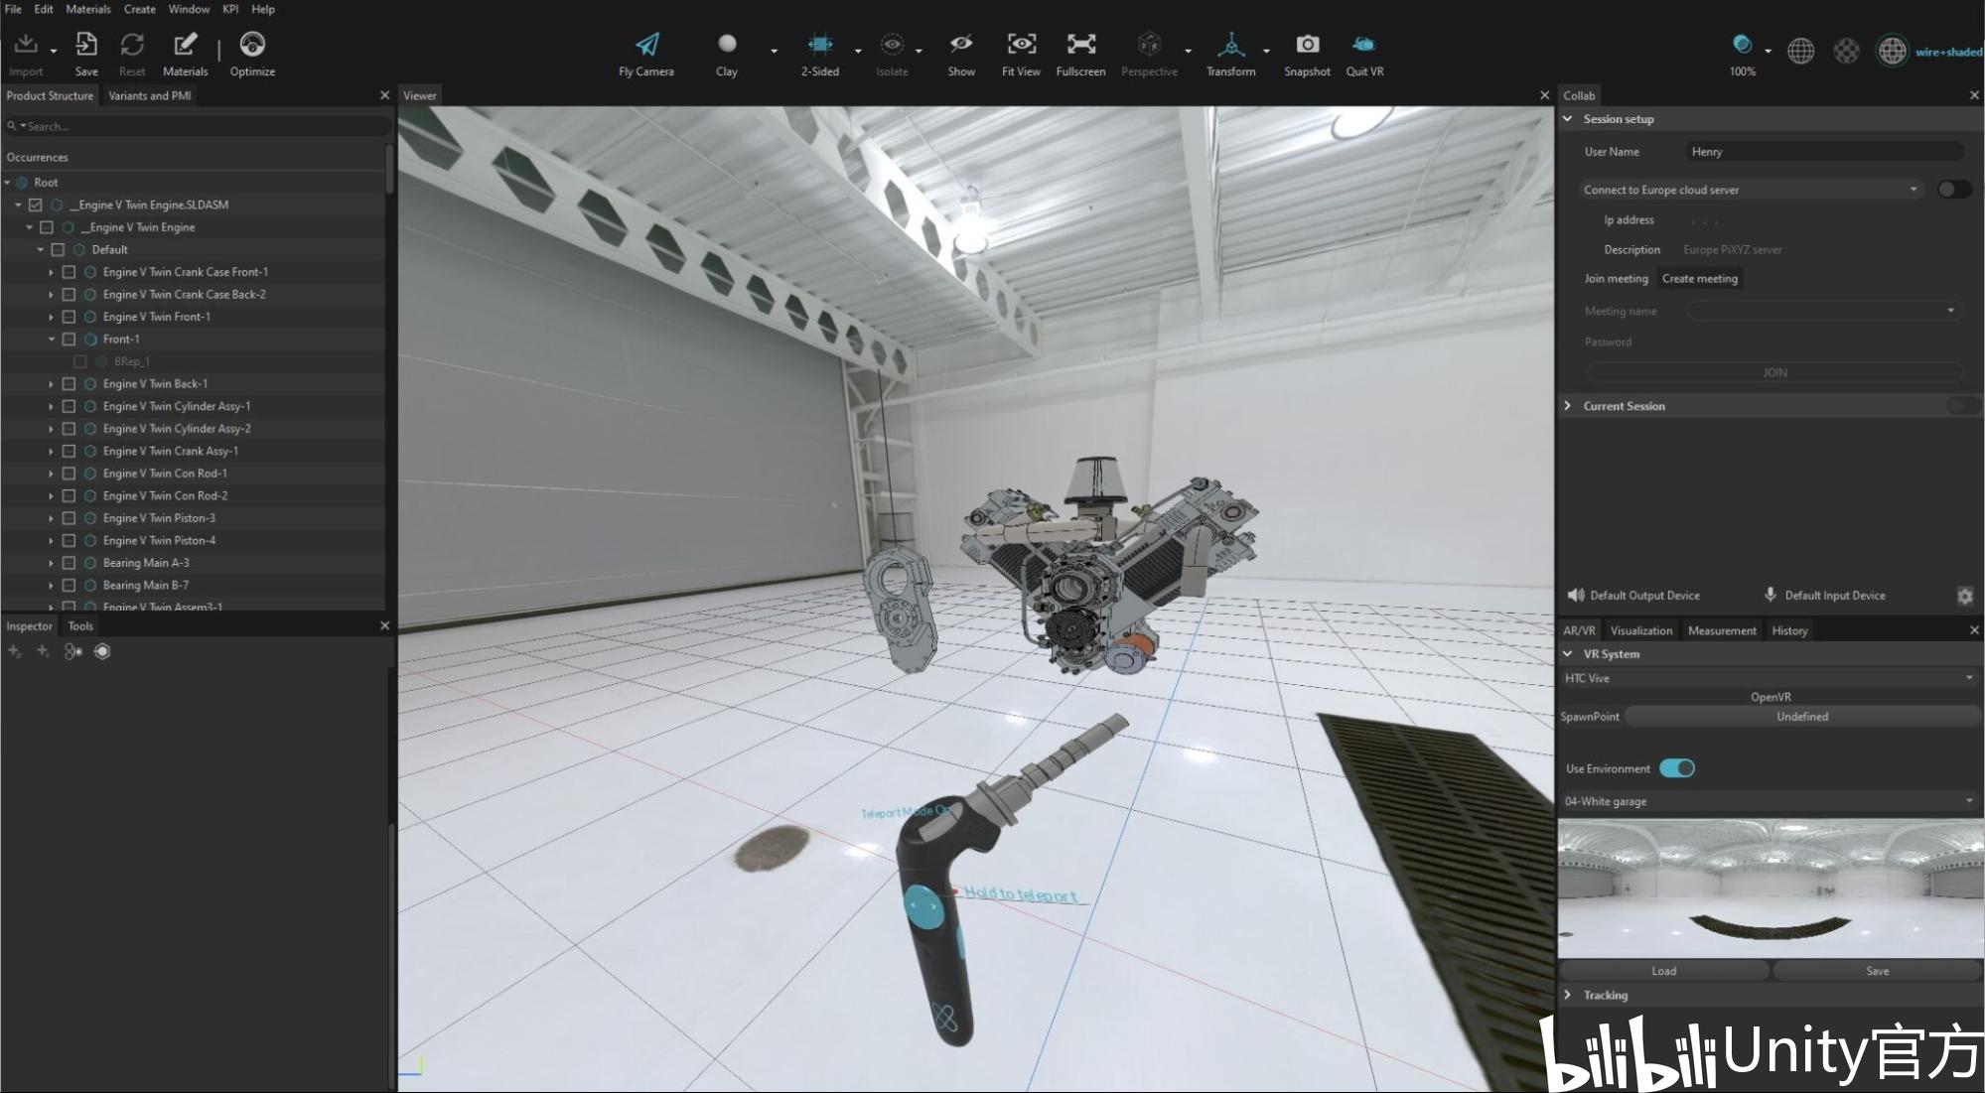Check the Front-1 occurrence checkbox
1985x1093 pixels.
[69, 340]
